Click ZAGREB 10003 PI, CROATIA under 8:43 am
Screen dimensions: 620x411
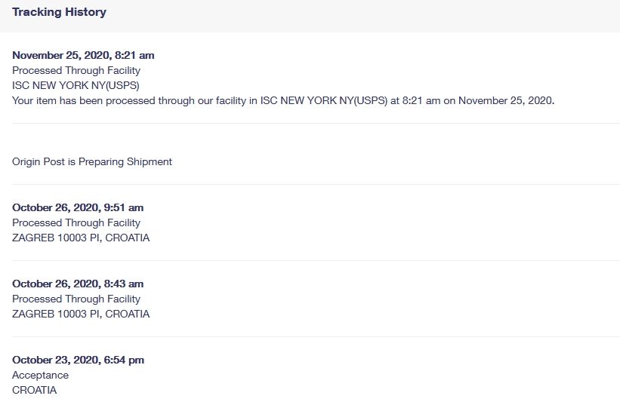click(81, 314)
